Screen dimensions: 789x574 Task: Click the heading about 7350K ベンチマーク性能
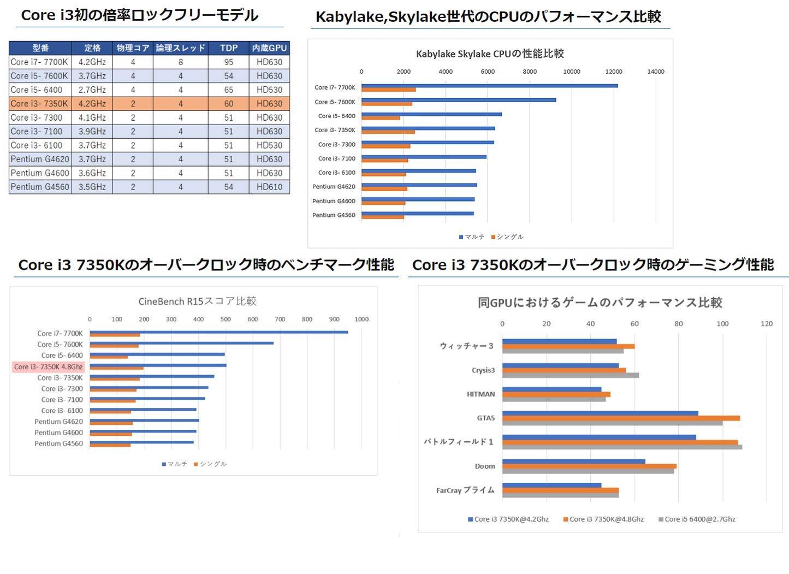click(206, 265)
